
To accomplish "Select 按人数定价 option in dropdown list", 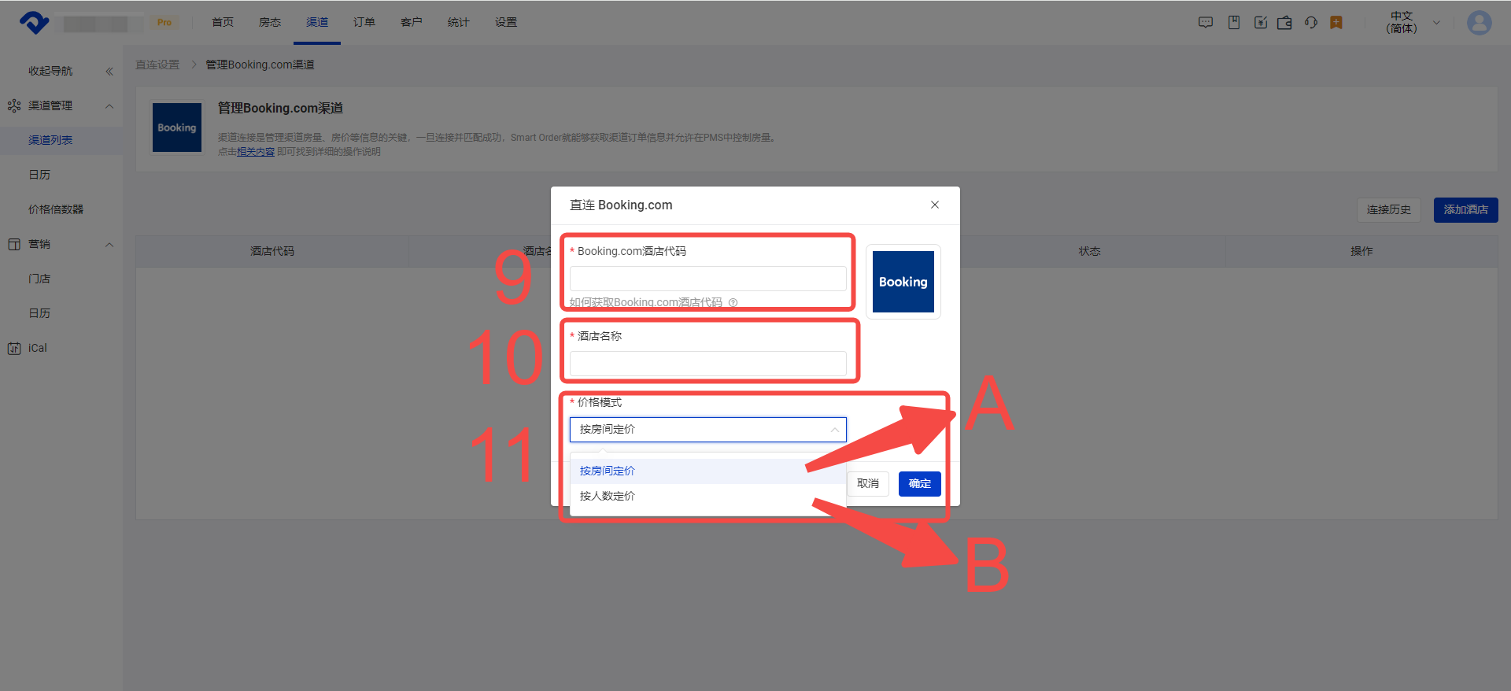I will (708, 496).
